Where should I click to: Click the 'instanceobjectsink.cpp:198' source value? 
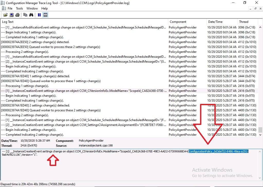click(x=96, y=146)
